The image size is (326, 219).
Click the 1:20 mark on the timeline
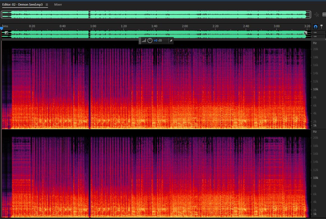tap(124, 26)
